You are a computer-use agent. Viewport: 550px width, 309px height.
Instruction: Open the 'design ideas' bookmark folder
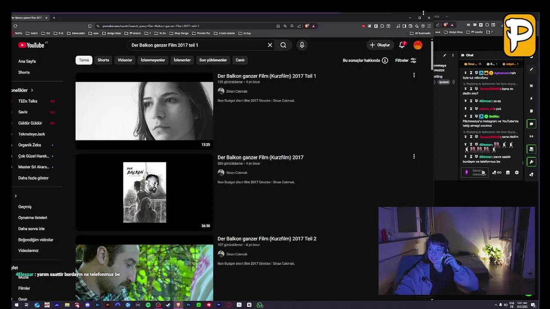point(111,33)
